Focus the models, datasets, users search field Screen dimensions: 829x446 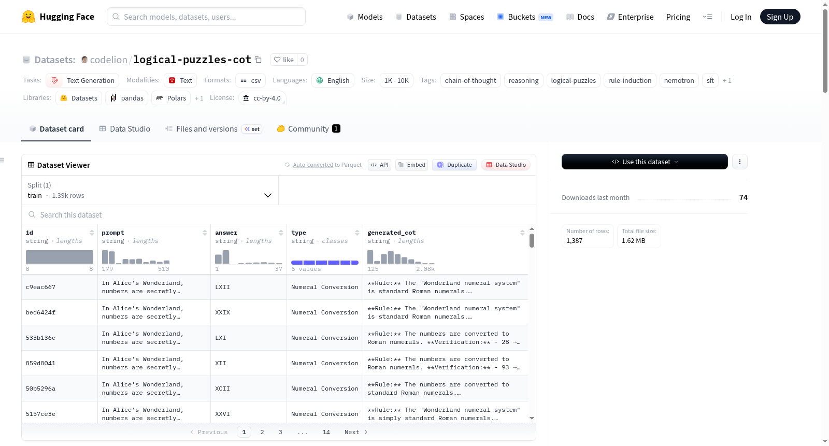pyautogui.click(x=206, y=17)
